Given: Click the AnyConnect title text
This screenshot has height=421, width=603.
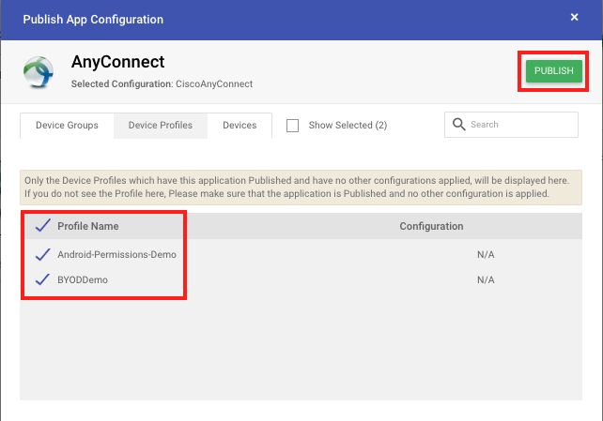Looking at the screenshot, I should [117, 62].
